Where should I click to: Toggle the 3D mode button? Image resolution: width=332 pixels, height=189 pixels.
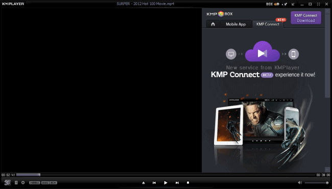[7, 183]
